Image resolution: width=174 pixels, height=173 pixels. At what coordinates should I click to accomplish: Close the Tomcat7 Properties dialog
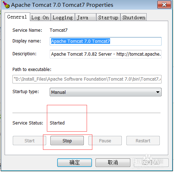click(164, 5)
